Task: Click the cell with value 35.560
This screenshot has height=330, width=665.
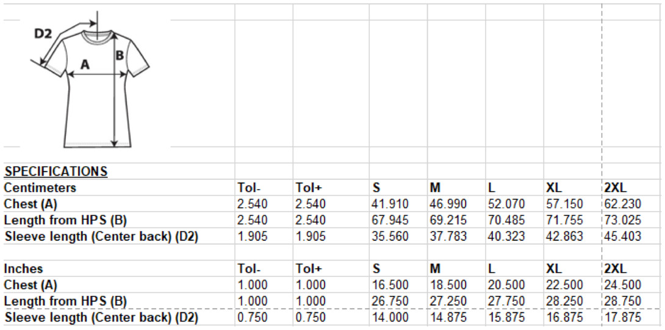Action: (x=390, y=236)
